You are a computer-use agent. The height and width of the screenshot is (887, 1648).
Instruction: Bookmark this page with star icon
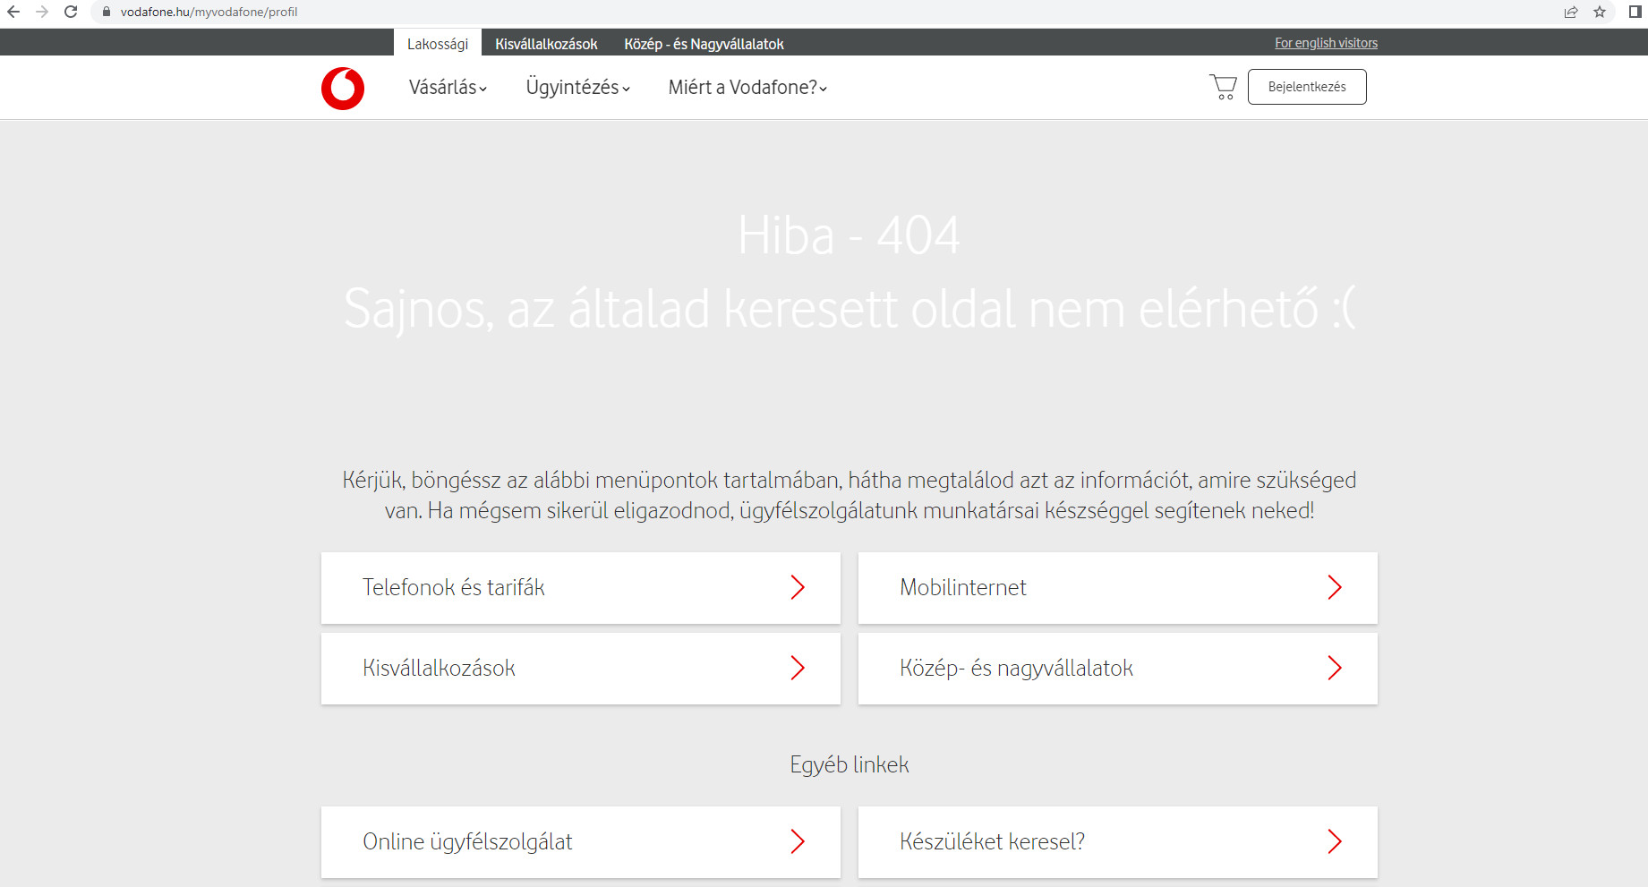tap(1600, 12)
